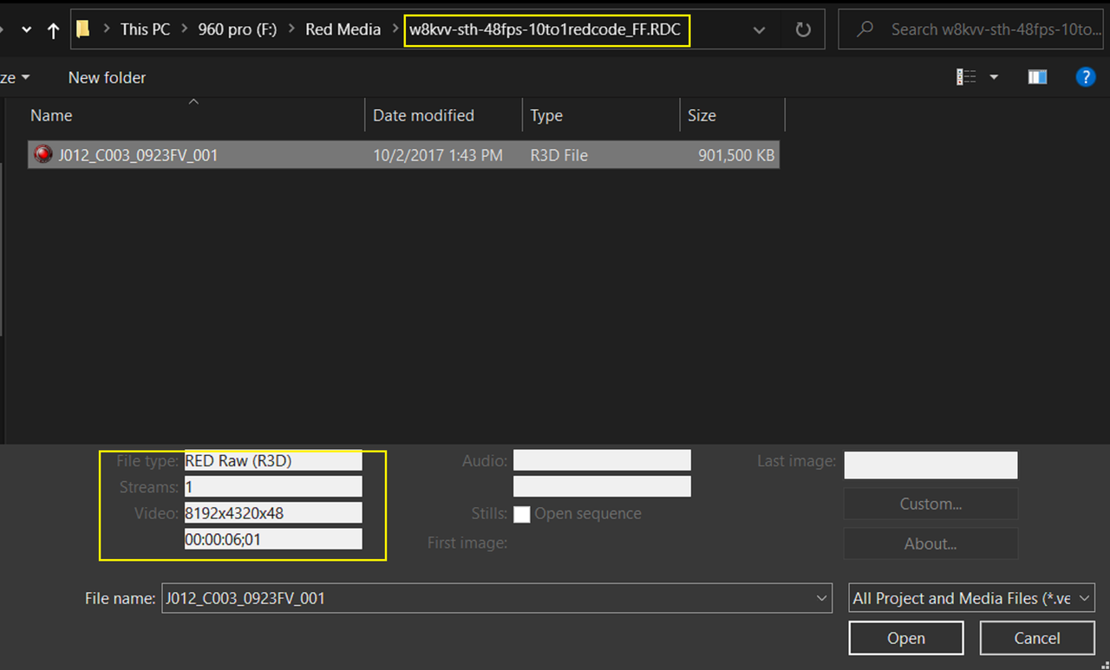Click the New folder button
The image size is (1110, 670).
point(107,77)
